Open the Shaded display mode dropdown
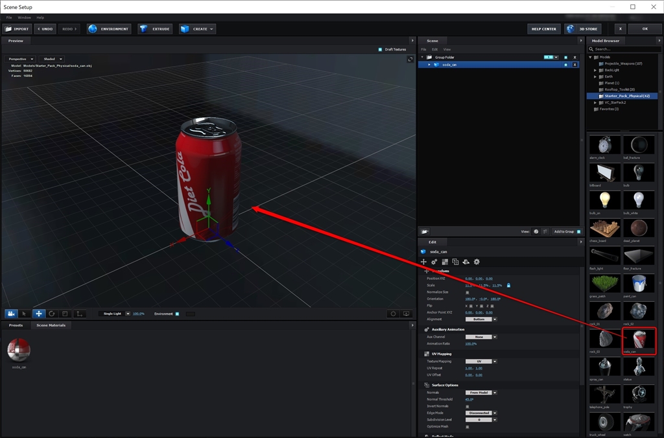The image size is (664, 438). click(51, 59)
